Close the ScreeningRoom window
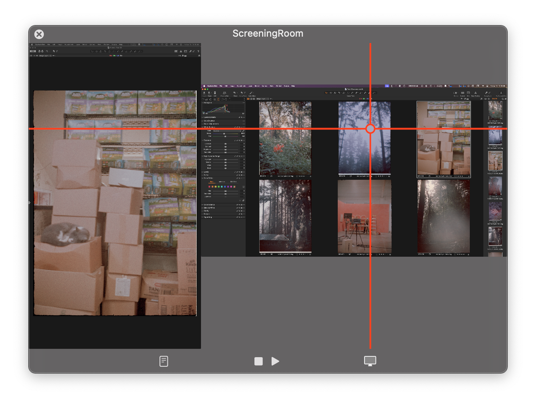This screenshot has width=536, height=405. pos(39,34)
